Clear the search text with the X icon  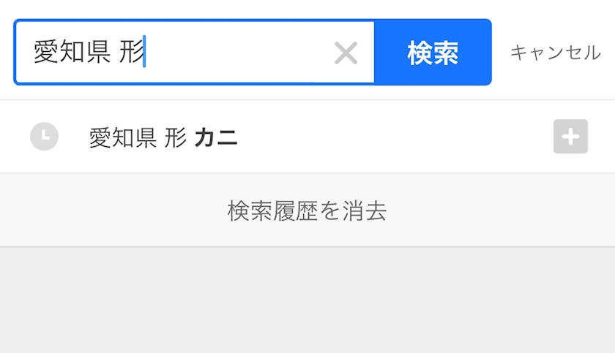coord(346,53)
